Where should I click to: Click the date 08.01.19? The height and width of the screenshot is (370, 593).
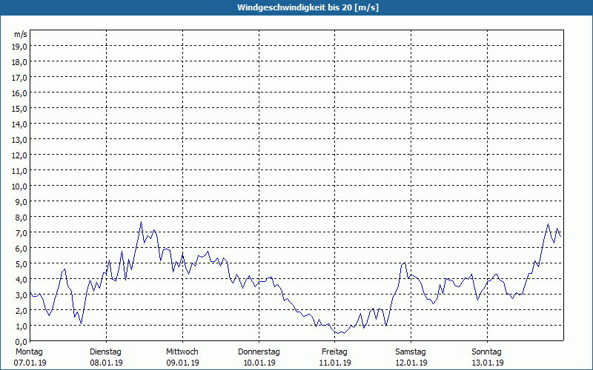(x=106, y=363)
